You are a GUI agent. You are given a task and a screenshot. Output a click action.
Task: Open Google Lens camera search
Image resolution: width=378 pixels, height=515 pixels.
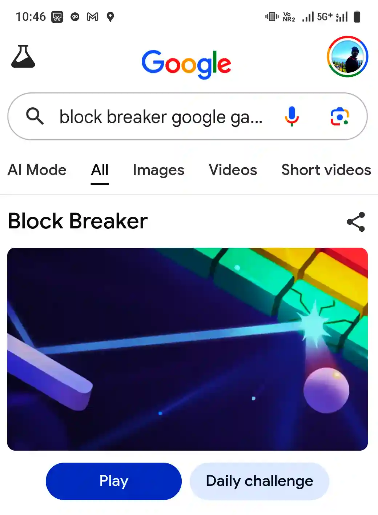click(x=339, y=116)
